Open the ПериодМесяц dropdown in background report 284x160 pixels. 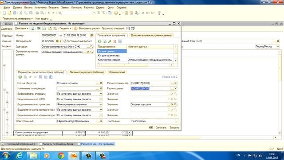278,46
